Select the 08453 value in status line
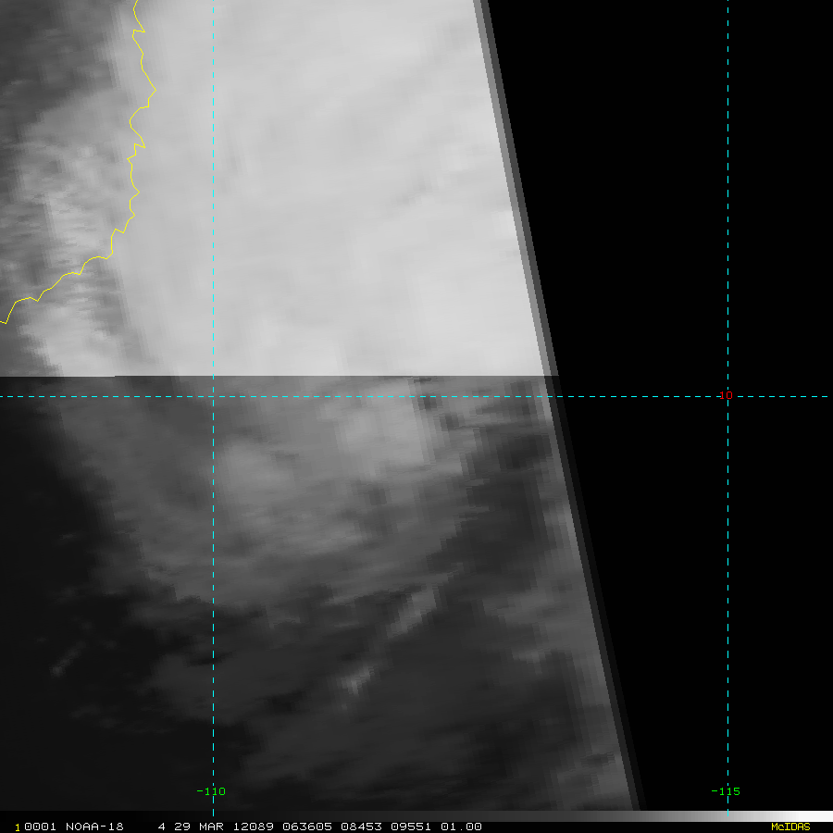Image resolution: width=833 pixels, height=833 pixels. click(361, 827)
